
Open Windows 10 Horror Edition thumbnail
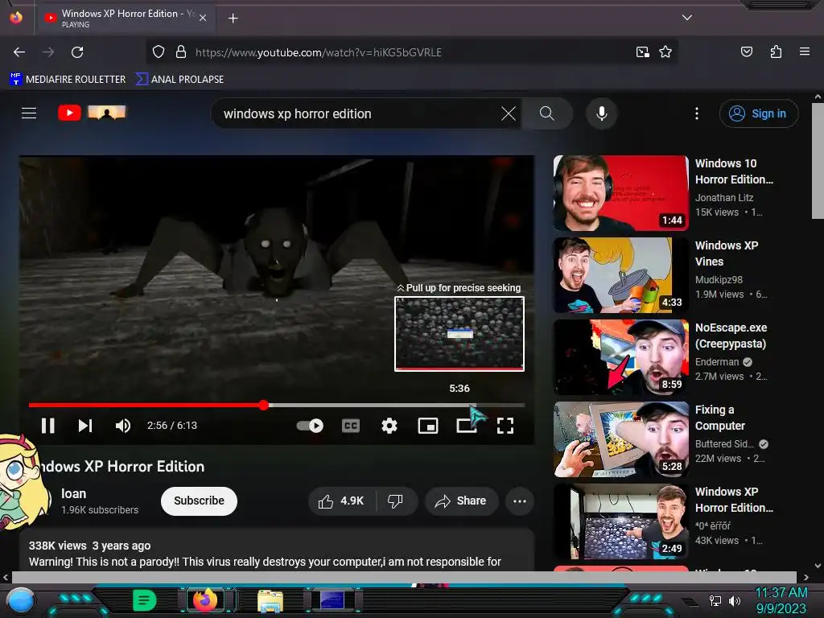[620, 193]
